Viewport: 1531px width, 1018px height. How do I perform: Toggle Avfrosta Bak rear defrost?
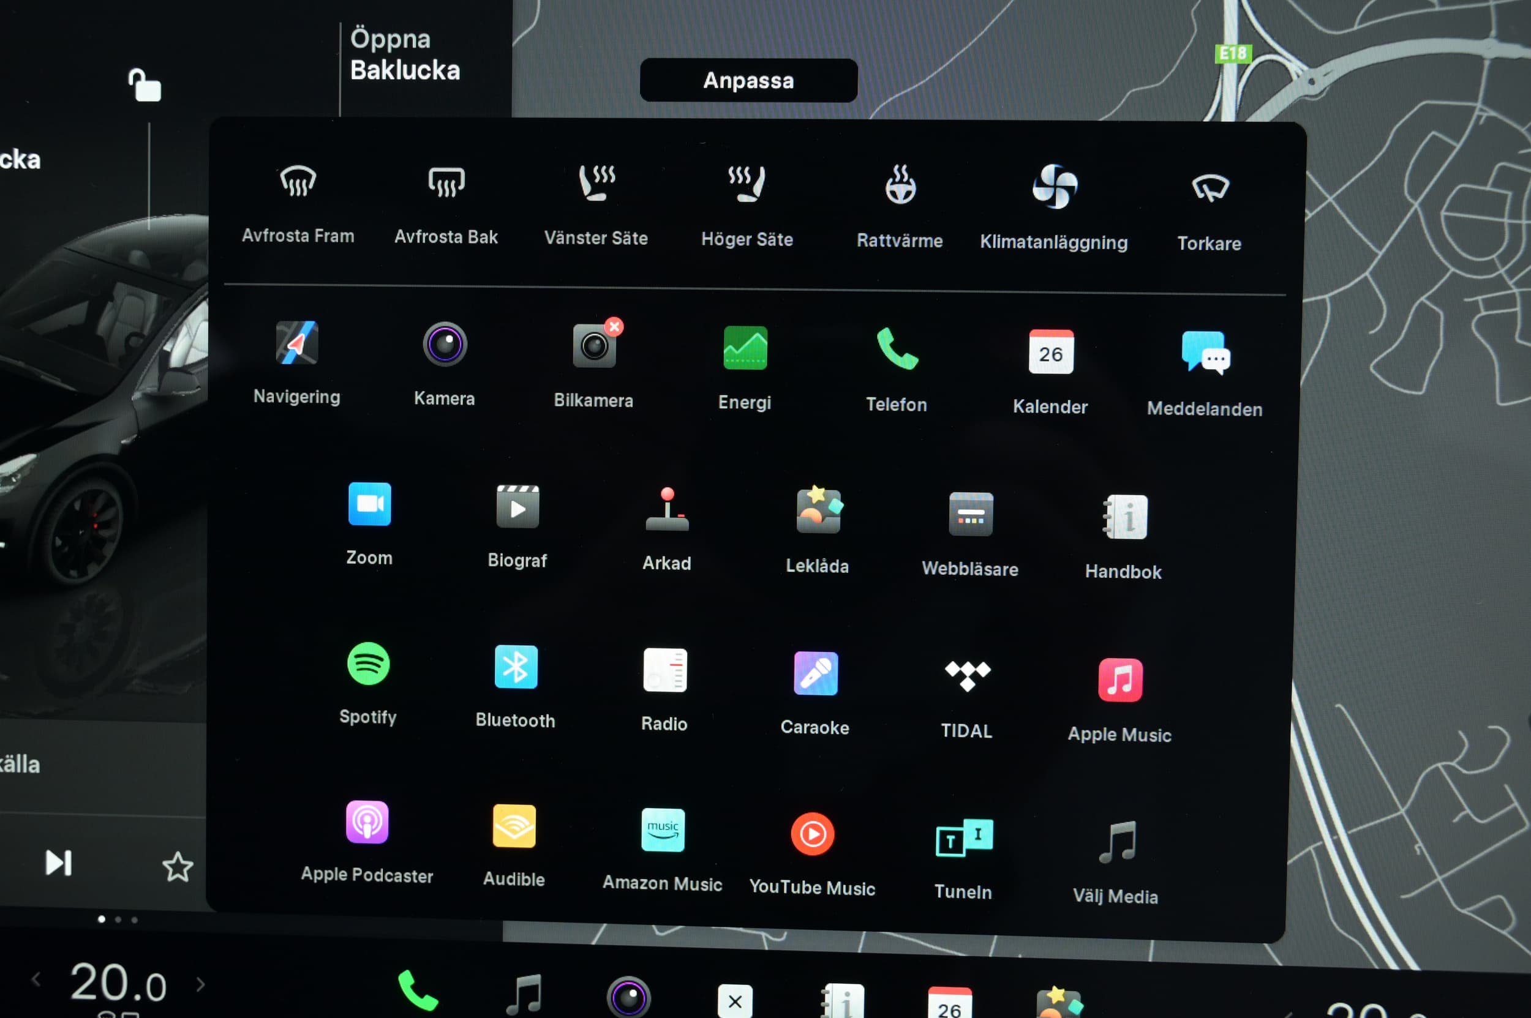(x=446, y=205)
